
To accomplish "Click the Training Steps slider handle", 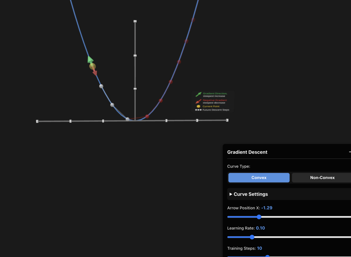I will pyautogui.click(x=267, y=256).
